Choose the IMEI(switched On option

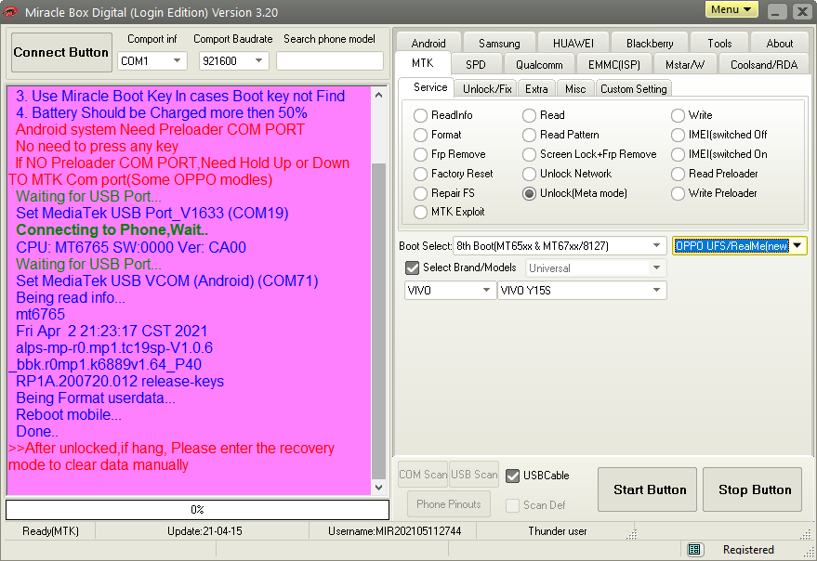678,154
